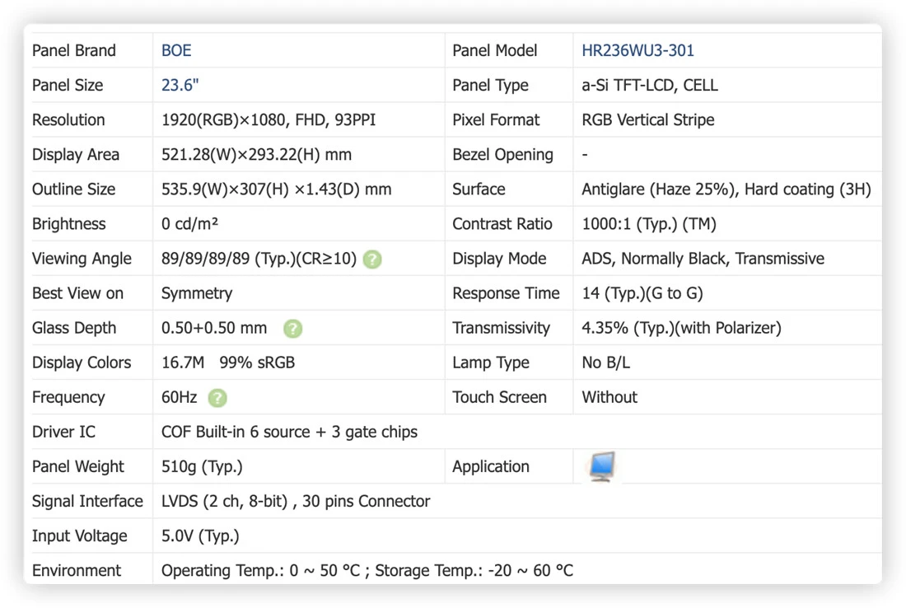Viewport: 906px width, 608px height.
Task: Select the Viewing Angle label
Action: click(x=82, y=259)
